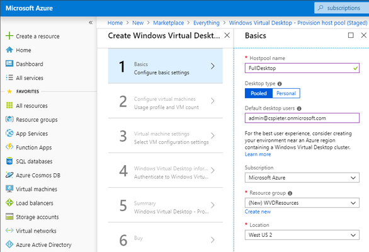Open Home via its house icon

(x=9, y=50)
